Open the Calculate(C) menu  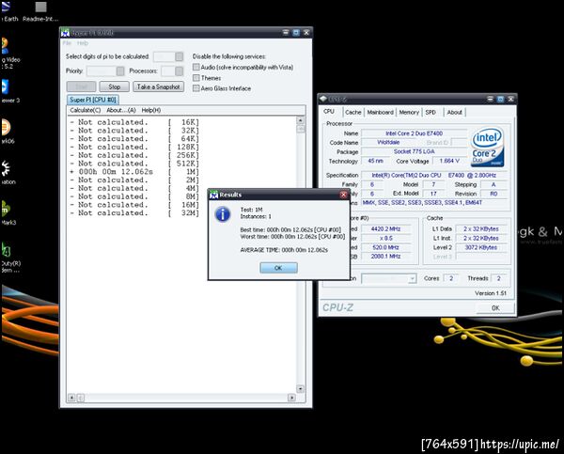(86, 110)
